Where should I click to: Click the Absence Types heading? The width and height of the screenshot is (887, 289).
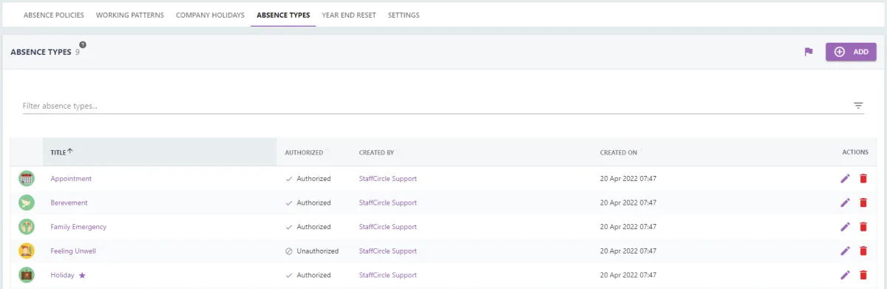tap(41, 52)
